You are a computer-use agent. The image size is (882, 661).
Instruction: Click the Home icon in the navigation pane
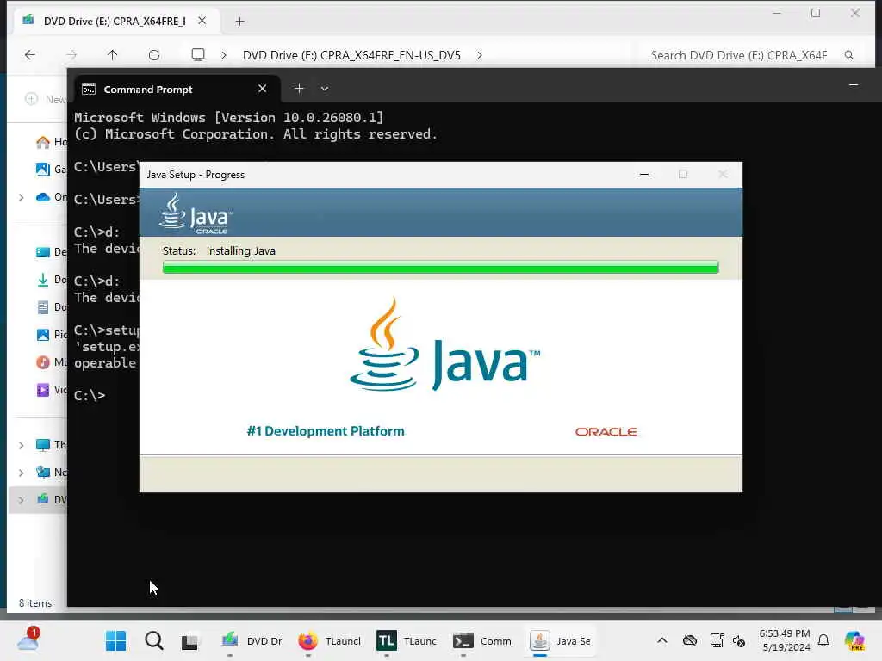tap(43, 142)
